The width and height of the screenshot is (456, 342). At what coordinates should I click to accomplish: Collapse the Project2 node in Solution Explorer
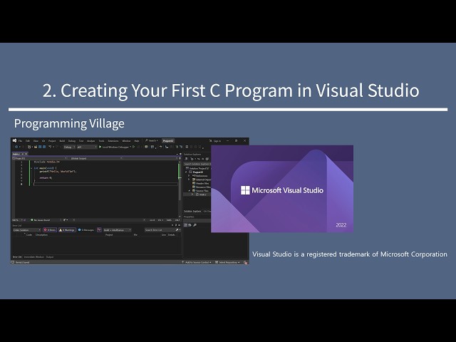[186, 172]
